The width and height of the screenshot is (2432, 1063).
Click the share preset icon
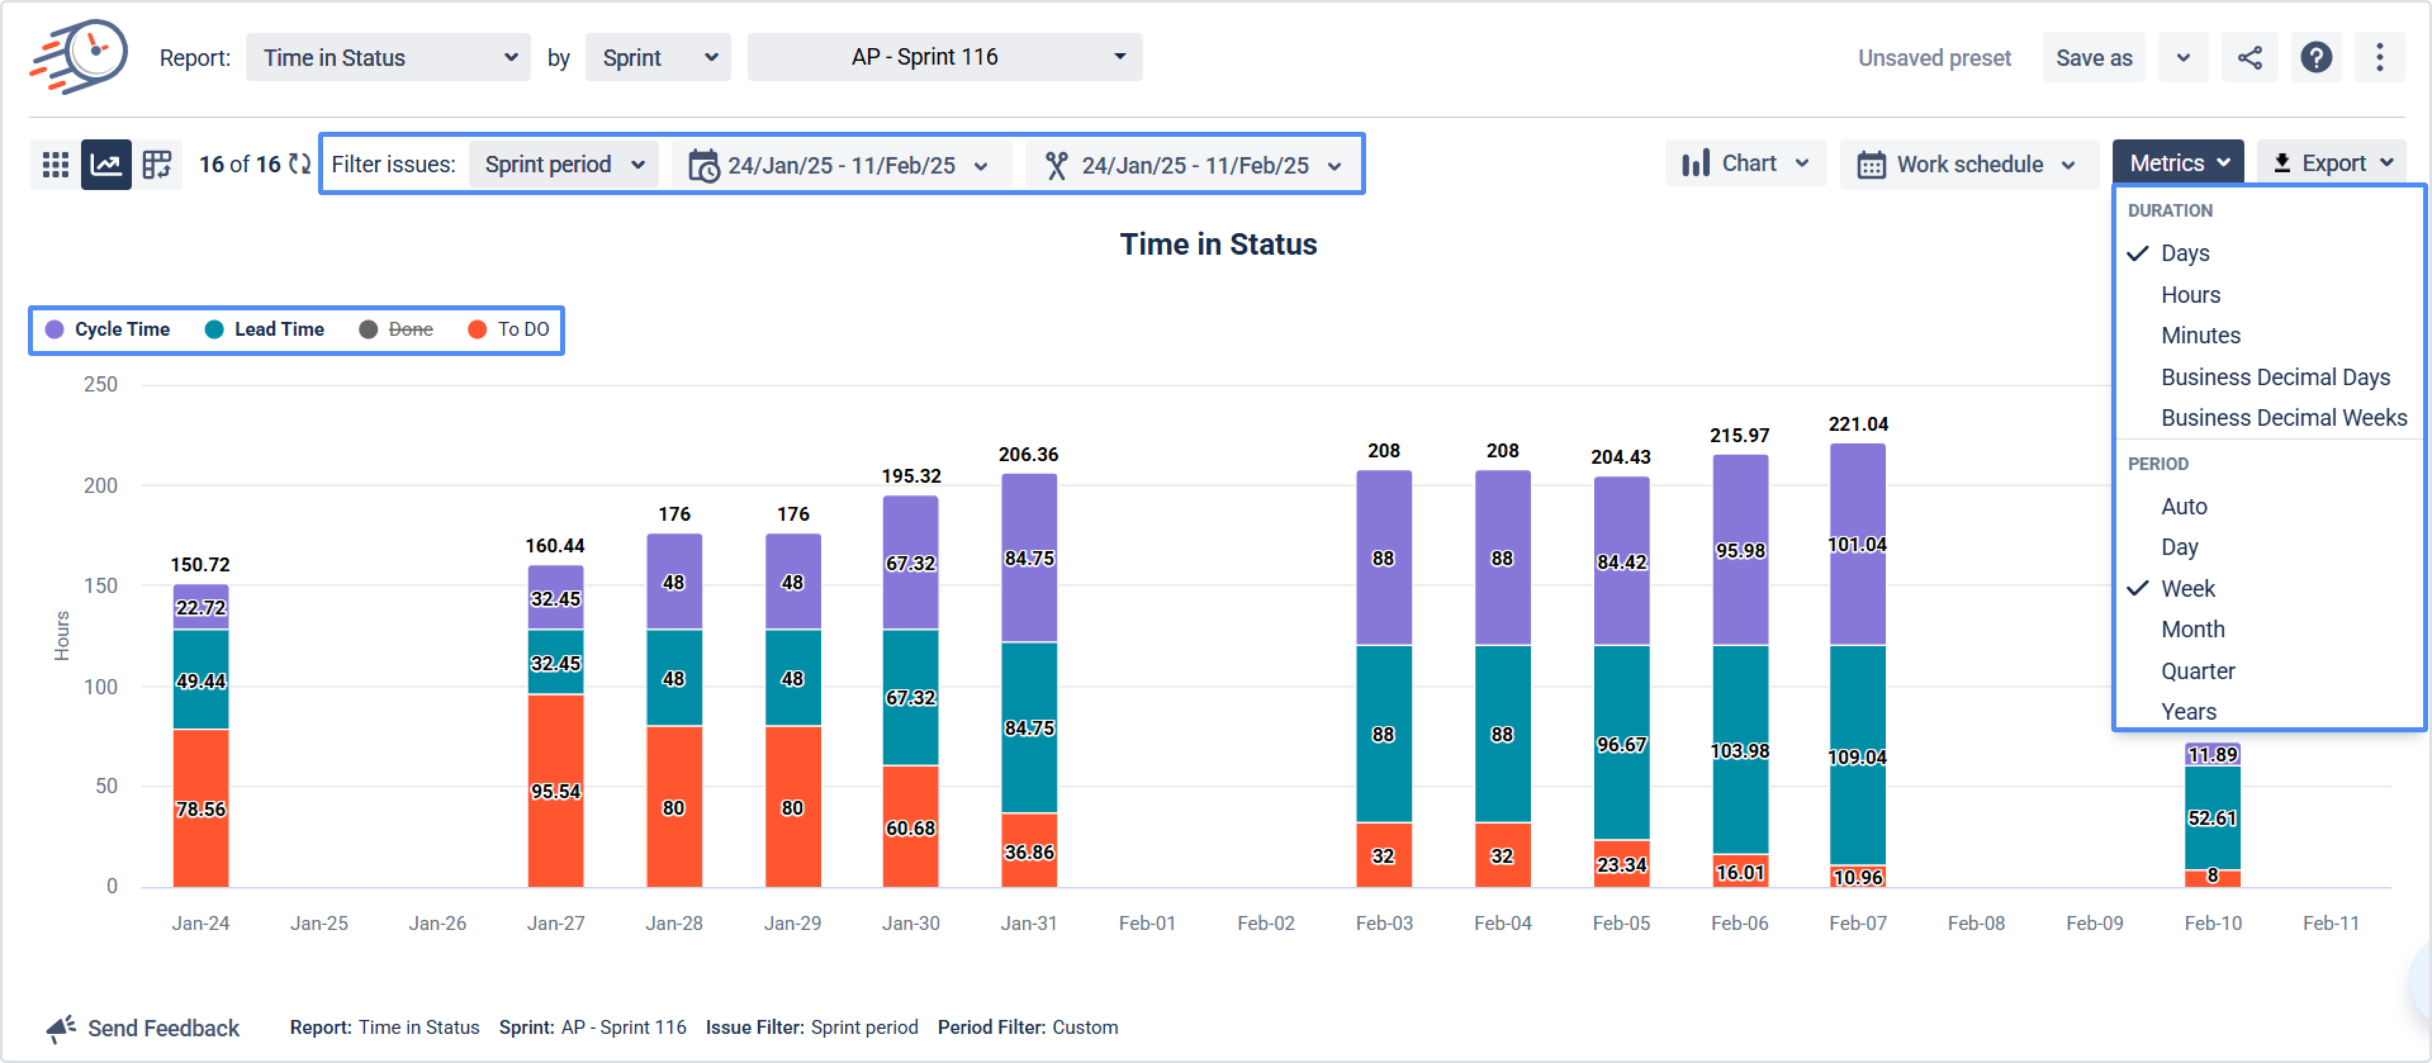(2249, 58)
